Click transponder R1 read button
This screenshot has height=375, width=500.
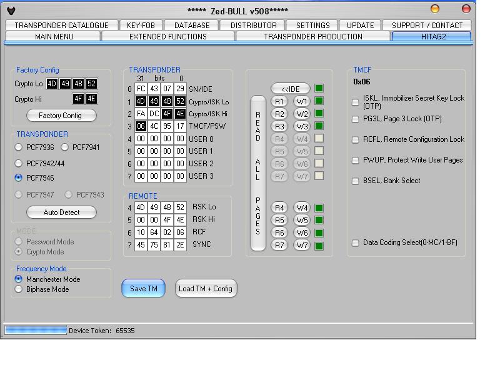(279, 101)
